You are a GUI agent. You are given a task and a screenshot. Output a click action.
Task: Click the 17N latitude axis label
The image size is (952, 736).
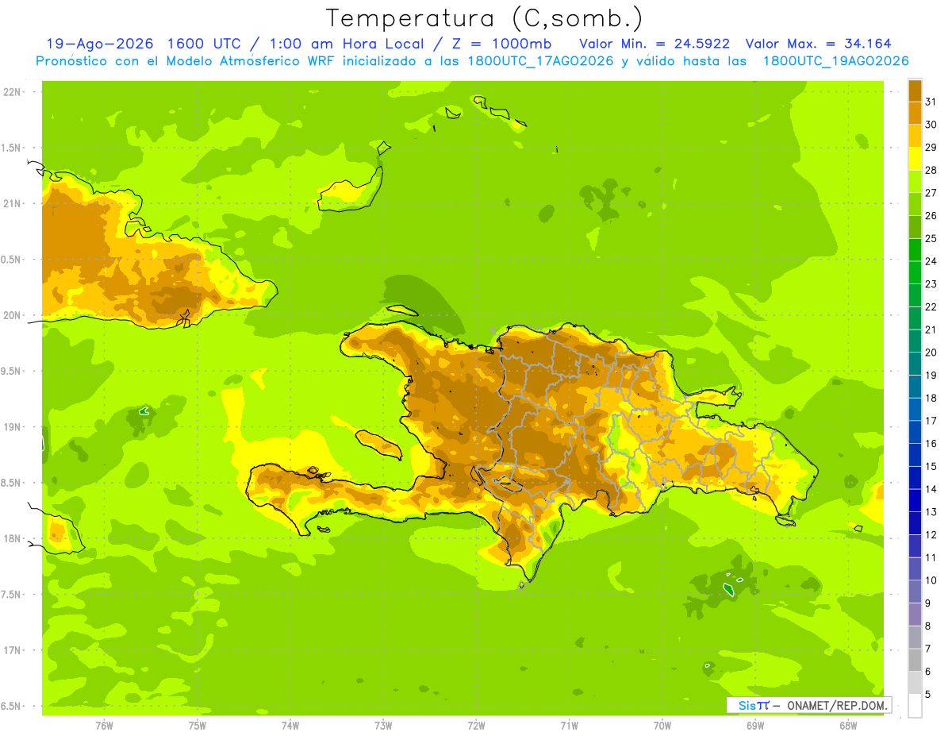pyautogui.click(x=12, y=650)
